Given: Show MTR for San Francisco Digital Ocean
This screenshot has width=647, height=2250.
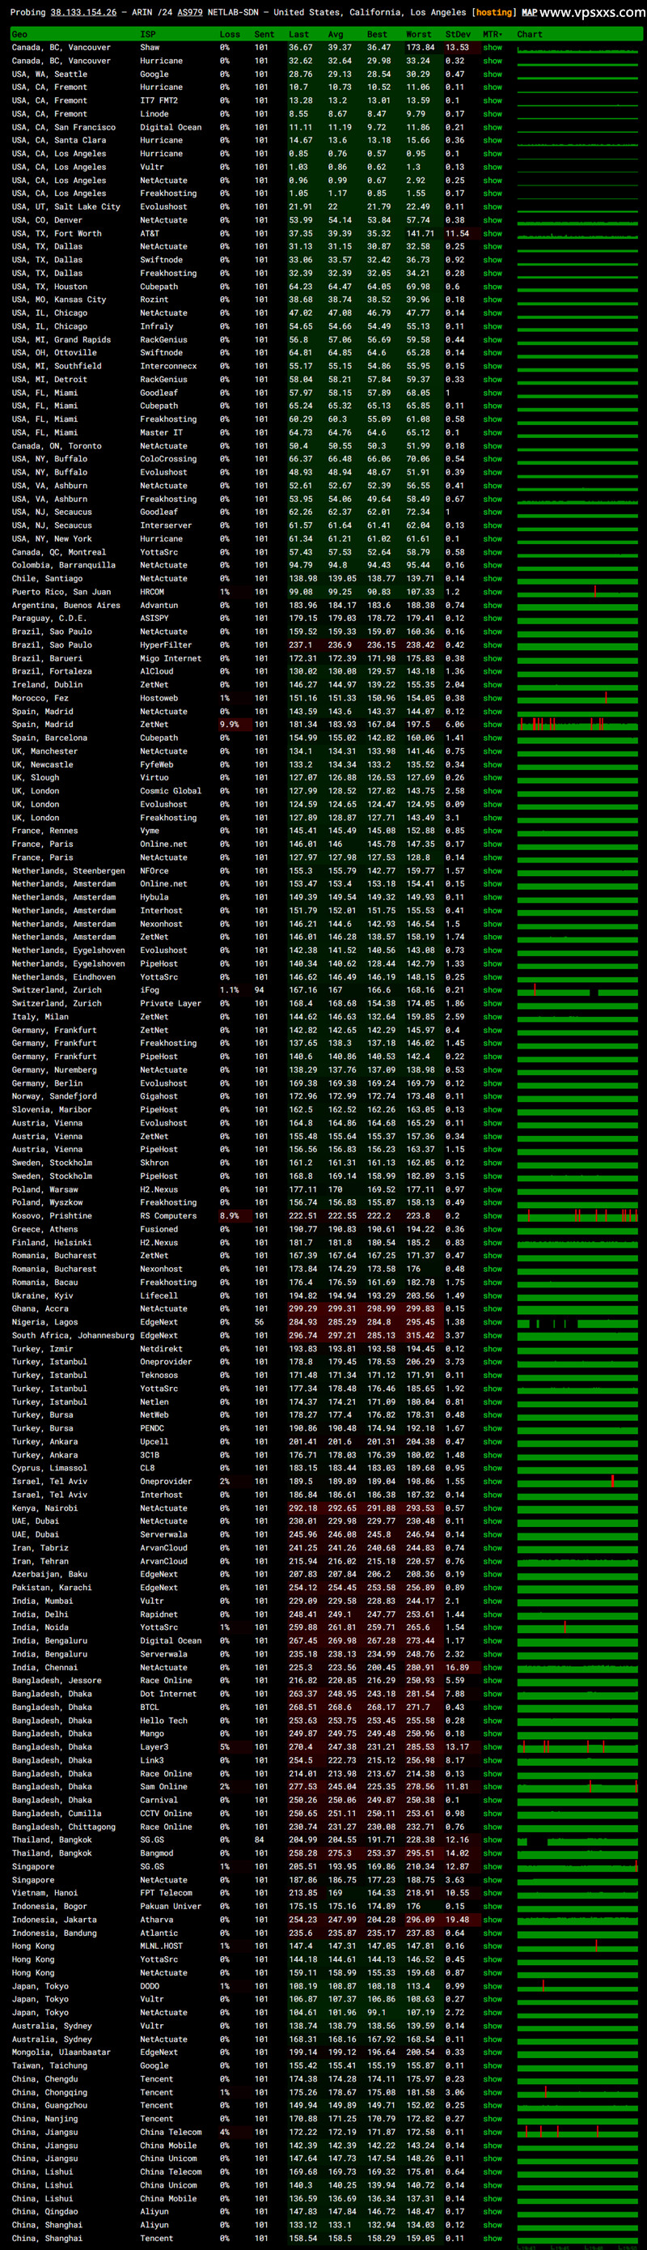Looking at the screenshot, I should point(493,128).
